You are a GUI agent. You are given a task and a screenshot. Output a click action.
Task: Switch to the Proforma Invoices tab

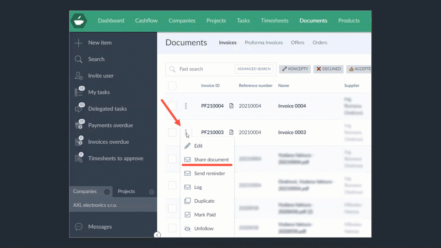click(263, 43)
